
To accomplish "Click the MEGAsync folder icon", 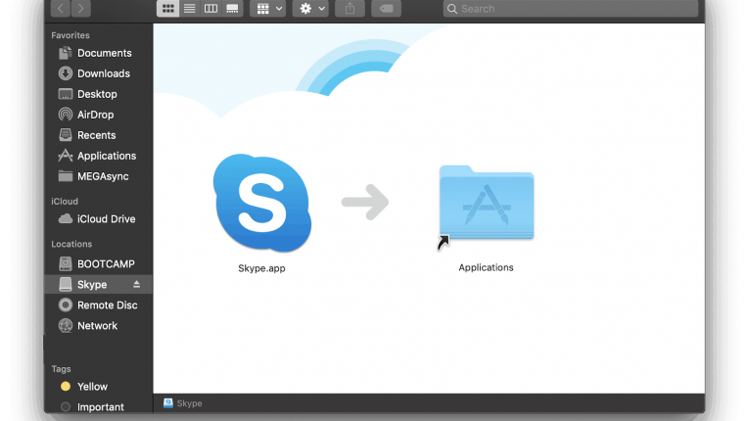I will pyautogui.click(x=66, y=176).
